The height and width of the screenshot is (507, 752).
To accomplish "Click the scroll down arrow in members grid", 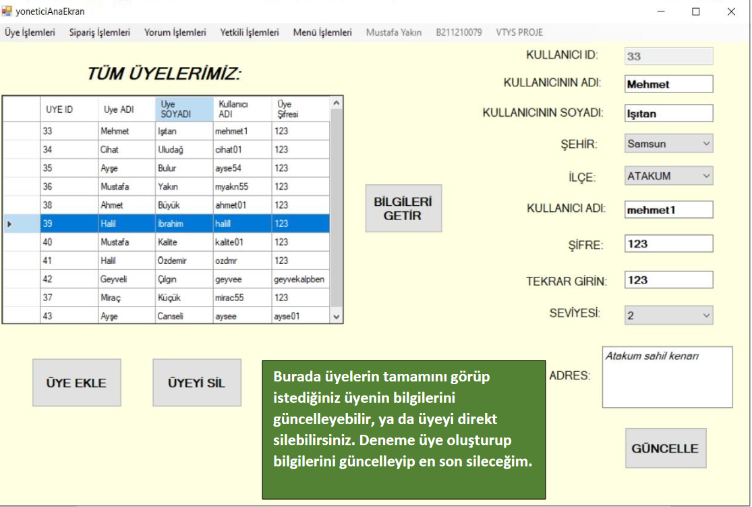I will (x=337, y=316).
